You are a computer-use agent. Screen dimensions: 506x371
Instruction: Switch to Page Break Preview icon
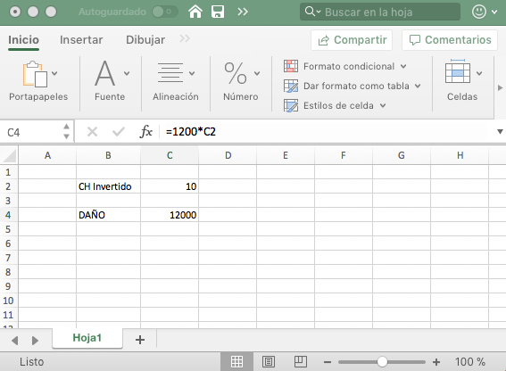301,362
